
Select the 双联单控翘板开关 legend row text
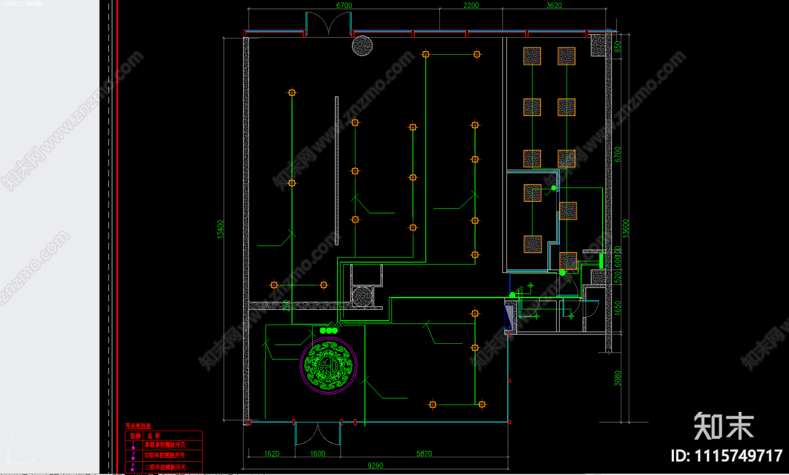[165, 456]
